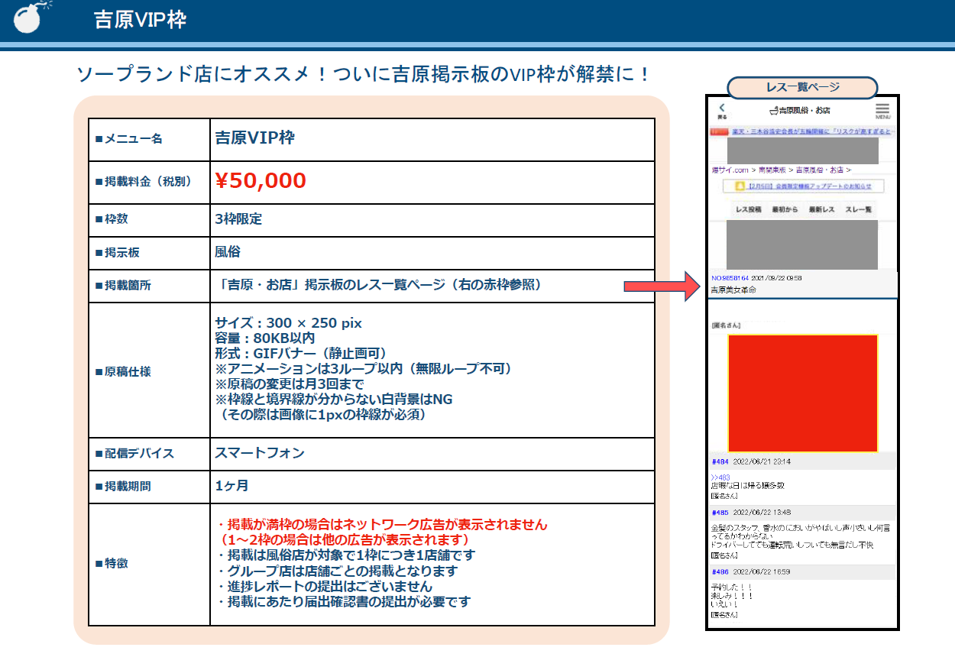Click the bathtub icon beside 吉原風俗・お店
The image size is (955, 657).
[774, 109]
